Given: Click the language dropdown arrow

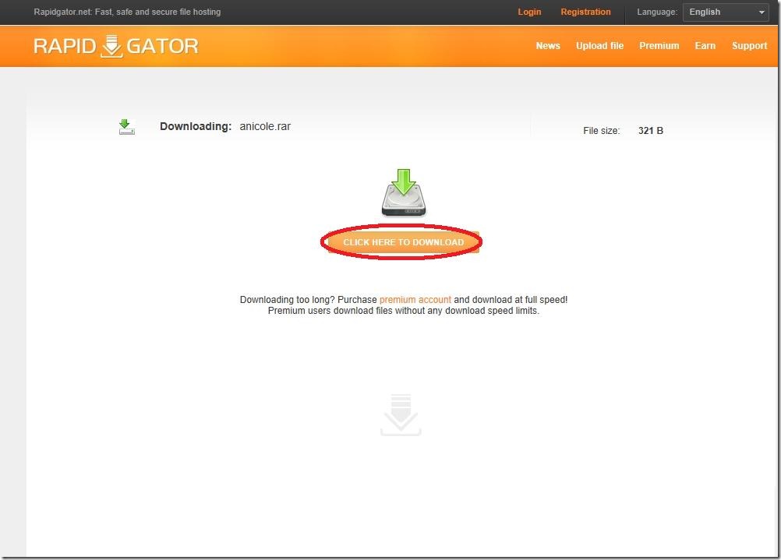Looking at the screenshot, I should coord(762,12).
